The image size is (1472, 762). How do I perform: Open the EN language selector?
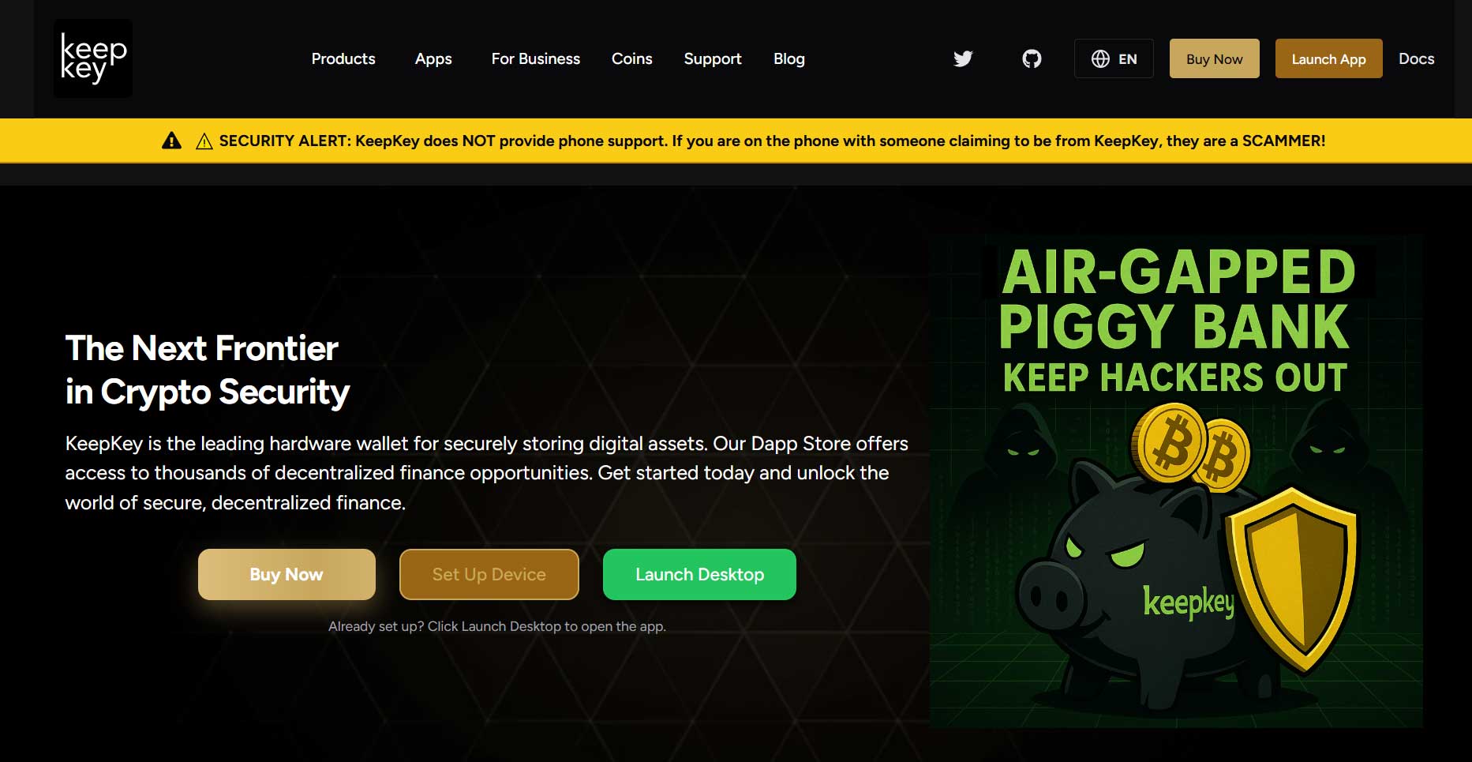click(x=1114, y=58)
